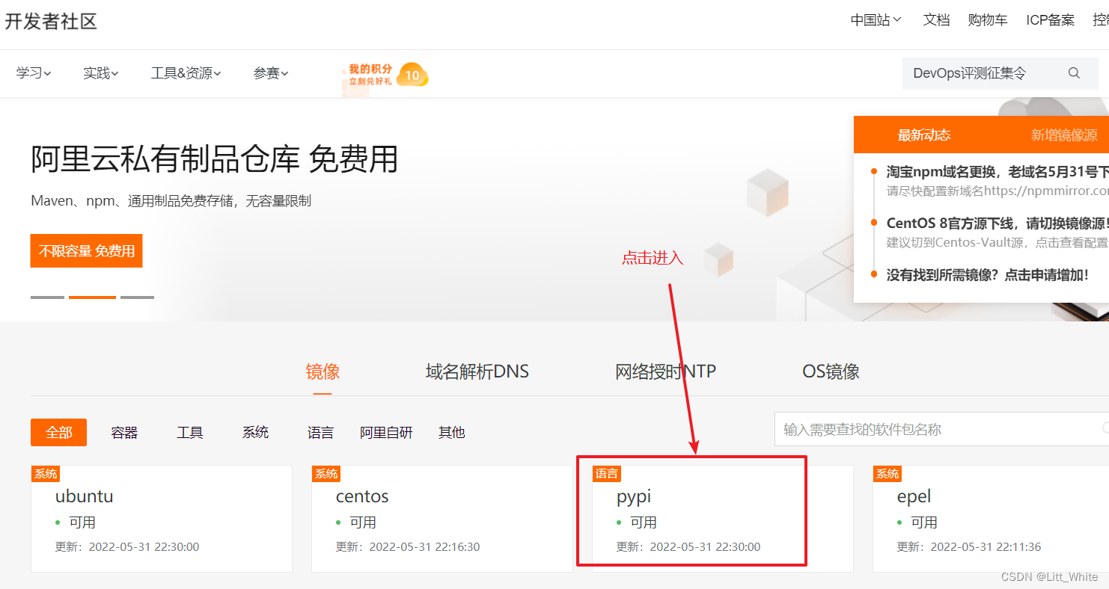The image size is (1109, 589).
Task: Go to 购物车
Action: point(988,20)
